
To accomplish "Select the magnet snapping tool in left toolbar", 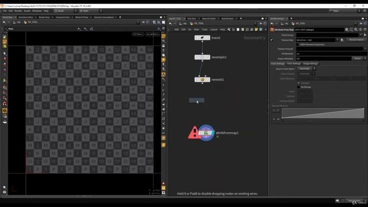I will pos(5,103).
